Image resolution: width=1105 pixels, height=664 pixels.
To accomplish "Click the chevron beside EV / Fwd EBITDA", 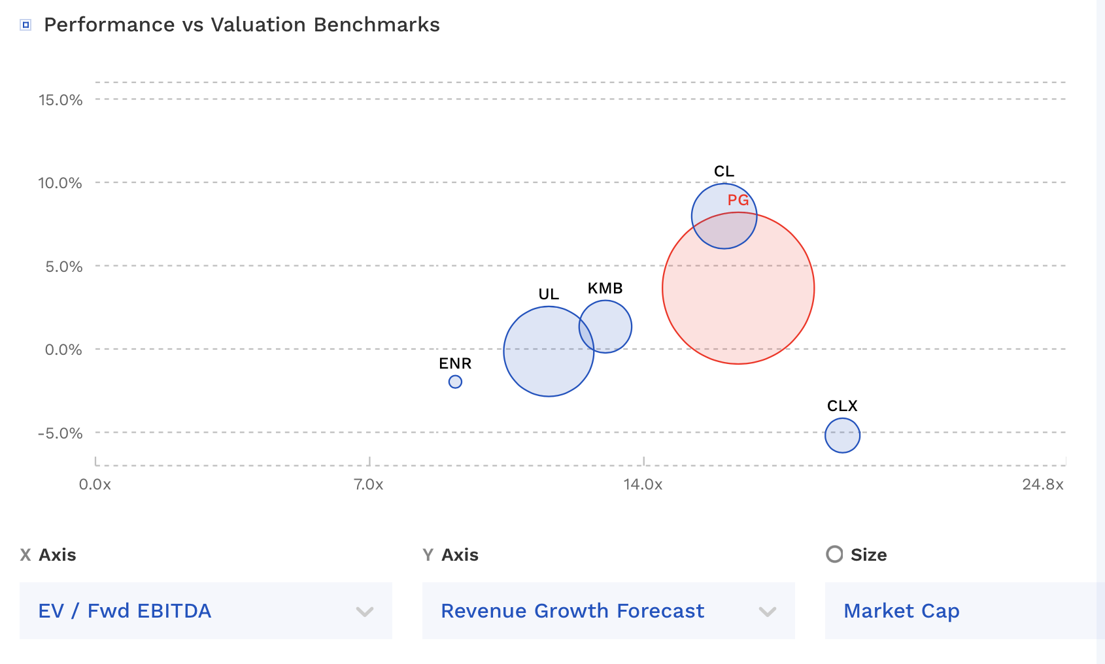I will (x=364, y=612).
